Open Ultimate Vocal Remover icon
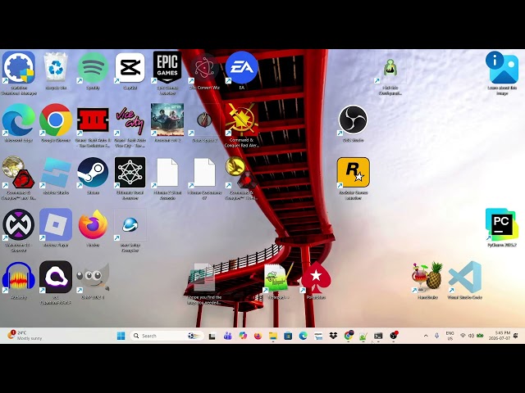525x393 pixels. pyautogui.click(x=130, y=173)
